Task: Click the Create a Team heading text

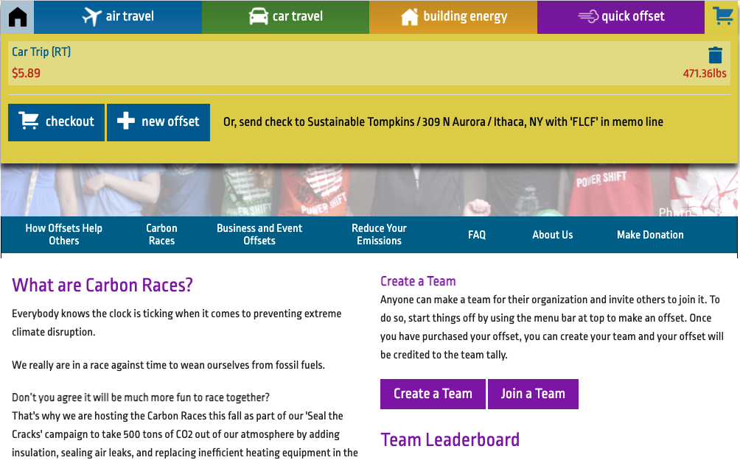Action: [x=418, y=281]
